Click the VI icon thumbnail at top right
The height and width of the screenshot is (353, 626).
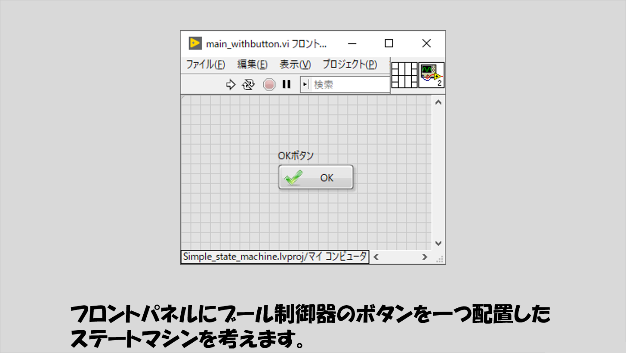click(x=432, y=75)
